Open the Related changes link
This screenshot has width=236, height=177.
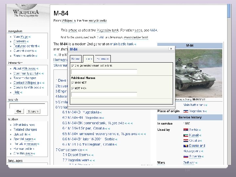pos(25,129)
